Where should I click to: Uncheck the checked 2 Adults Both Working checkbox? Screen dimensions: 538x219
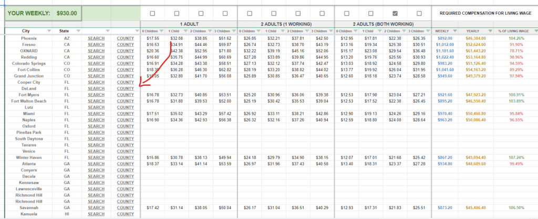(x=395, y=13)
